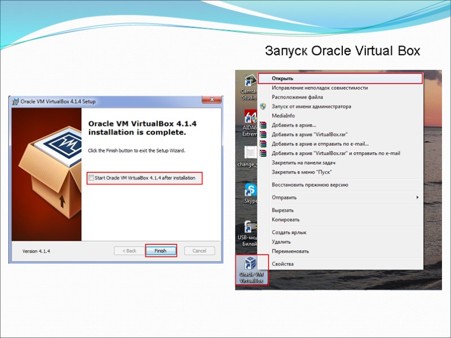
Task: Expand the 'Отправить' submenu arrow
Action: (x=417, y=198)
